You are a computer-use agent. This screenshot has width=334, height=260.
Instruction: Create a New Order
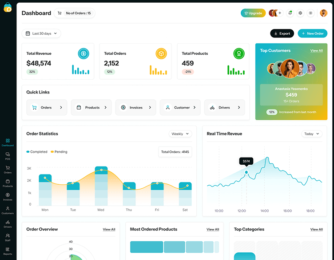coord(312,33)
